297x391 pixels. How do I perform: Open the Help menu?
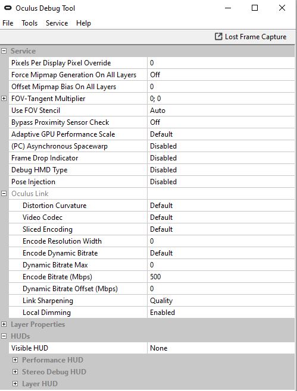click(x=83, y=23)
